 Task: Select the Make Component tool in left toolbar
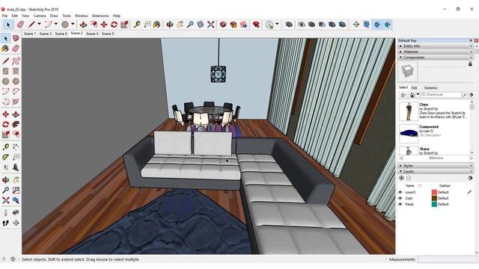coord(16,38)
